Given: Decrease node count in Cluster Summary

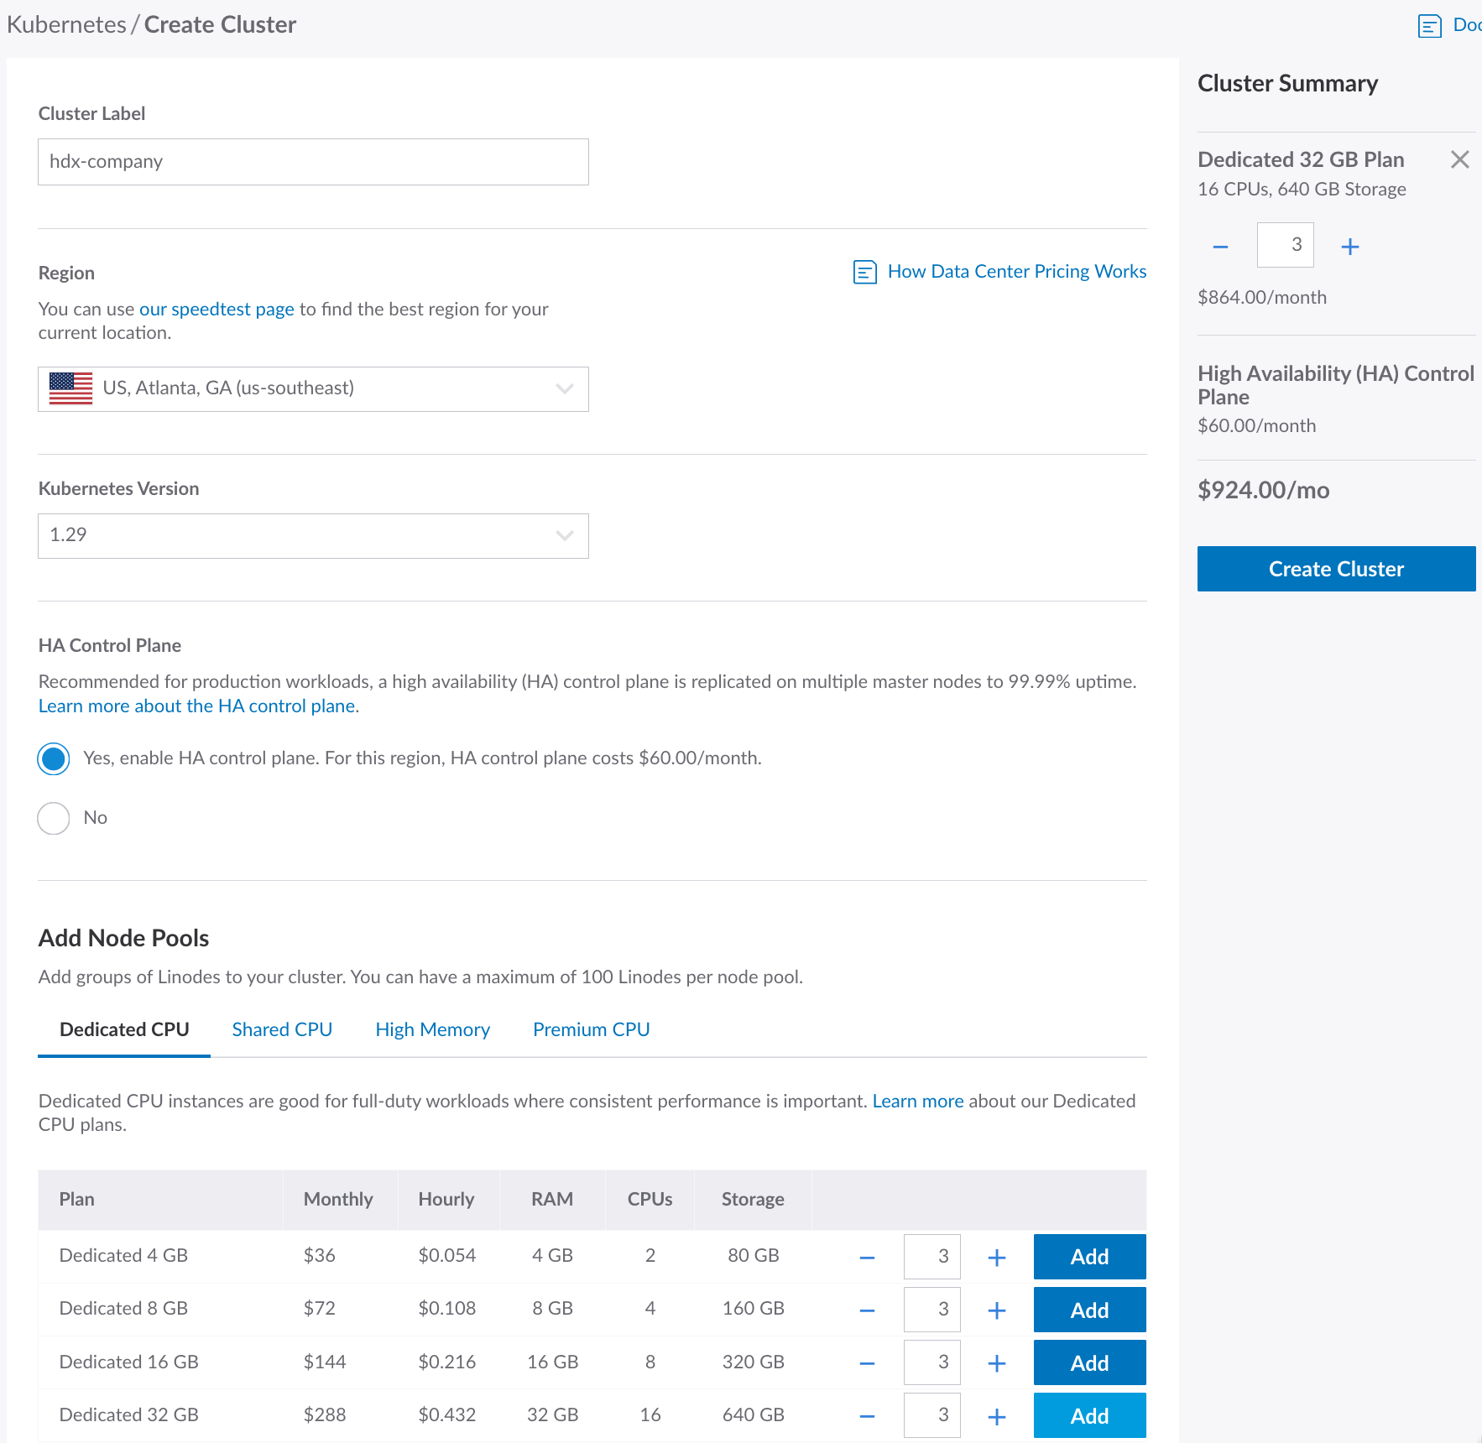Looking at the screenshot, I should point(1220,247).
